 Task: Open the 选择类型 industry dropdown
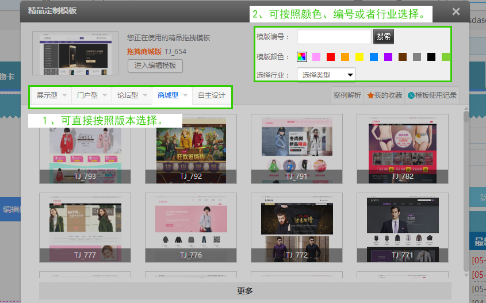[x=326, y=75]
